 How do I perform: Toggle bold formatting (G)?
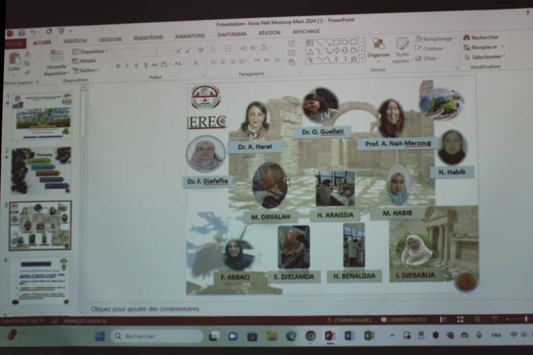(118, 65)
